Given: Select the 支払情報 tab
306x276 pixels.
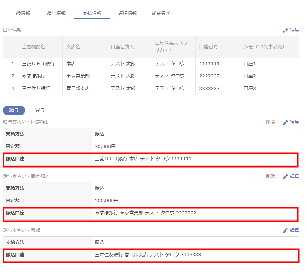Looking at the screenshot, I should [92, 13].
